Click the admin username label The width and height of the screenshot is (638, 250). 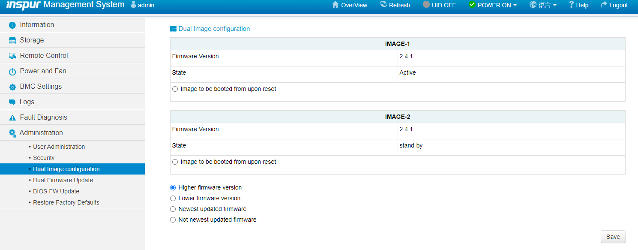pyautogui.click(x=146, y=5)
